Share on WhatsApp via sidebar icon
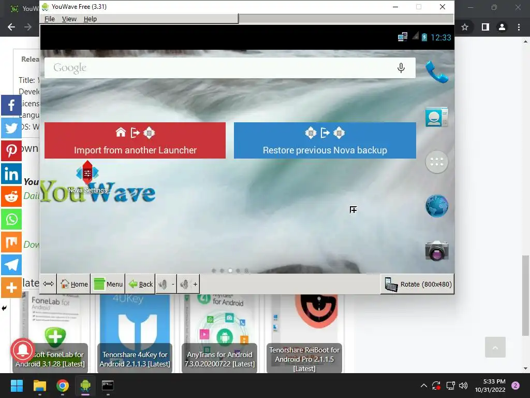 pyautogui.click(x=11, y=219)
